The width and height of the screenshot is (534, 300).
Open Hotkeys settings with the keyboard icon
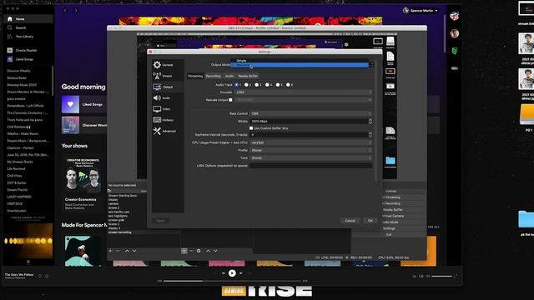pyautogui.click(x=157, y=120)
